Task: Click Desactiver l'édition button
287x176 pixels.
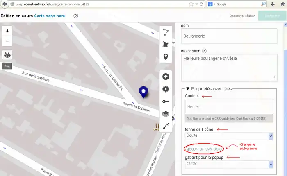Action: click(242, 16)
